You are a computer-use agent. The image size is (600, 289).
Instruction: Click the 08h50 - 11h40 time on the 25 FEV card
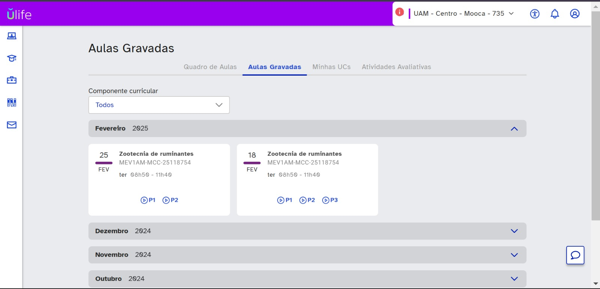pyautogui.click(x=151, y=175)
